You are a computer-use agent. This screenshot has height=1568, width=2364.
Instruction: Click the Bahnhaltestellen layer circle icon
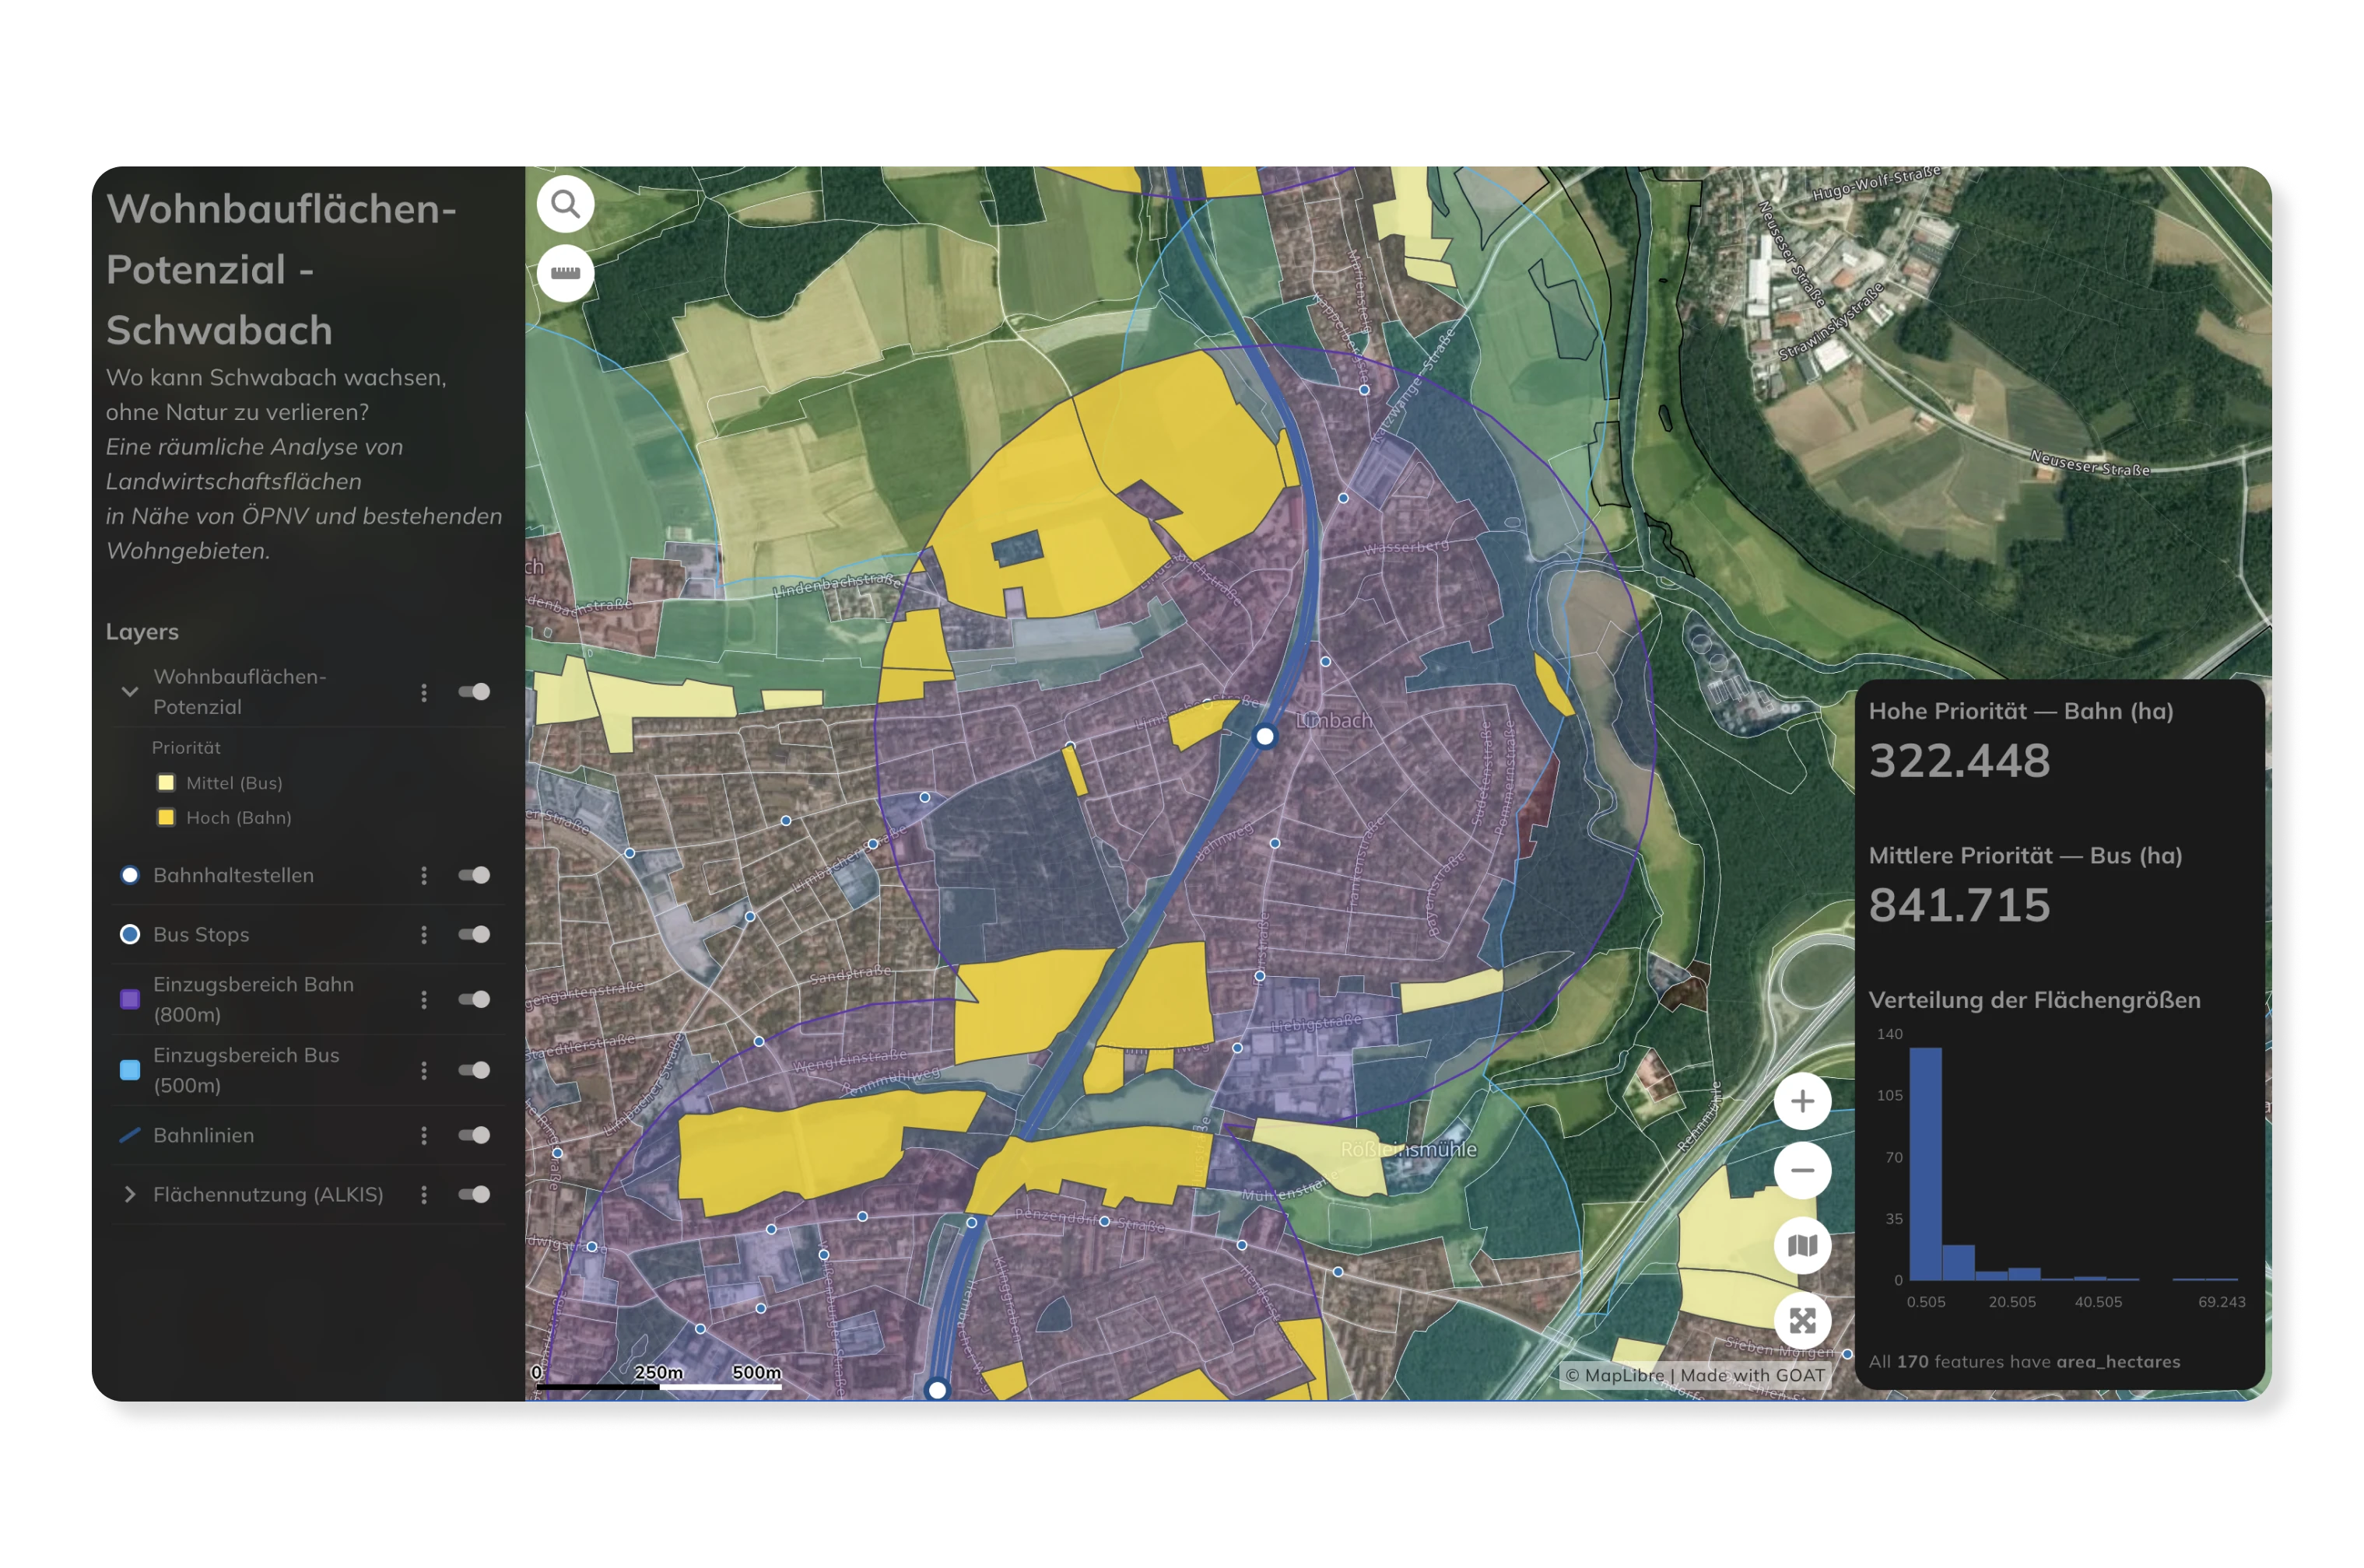click(x=130, y=875)
